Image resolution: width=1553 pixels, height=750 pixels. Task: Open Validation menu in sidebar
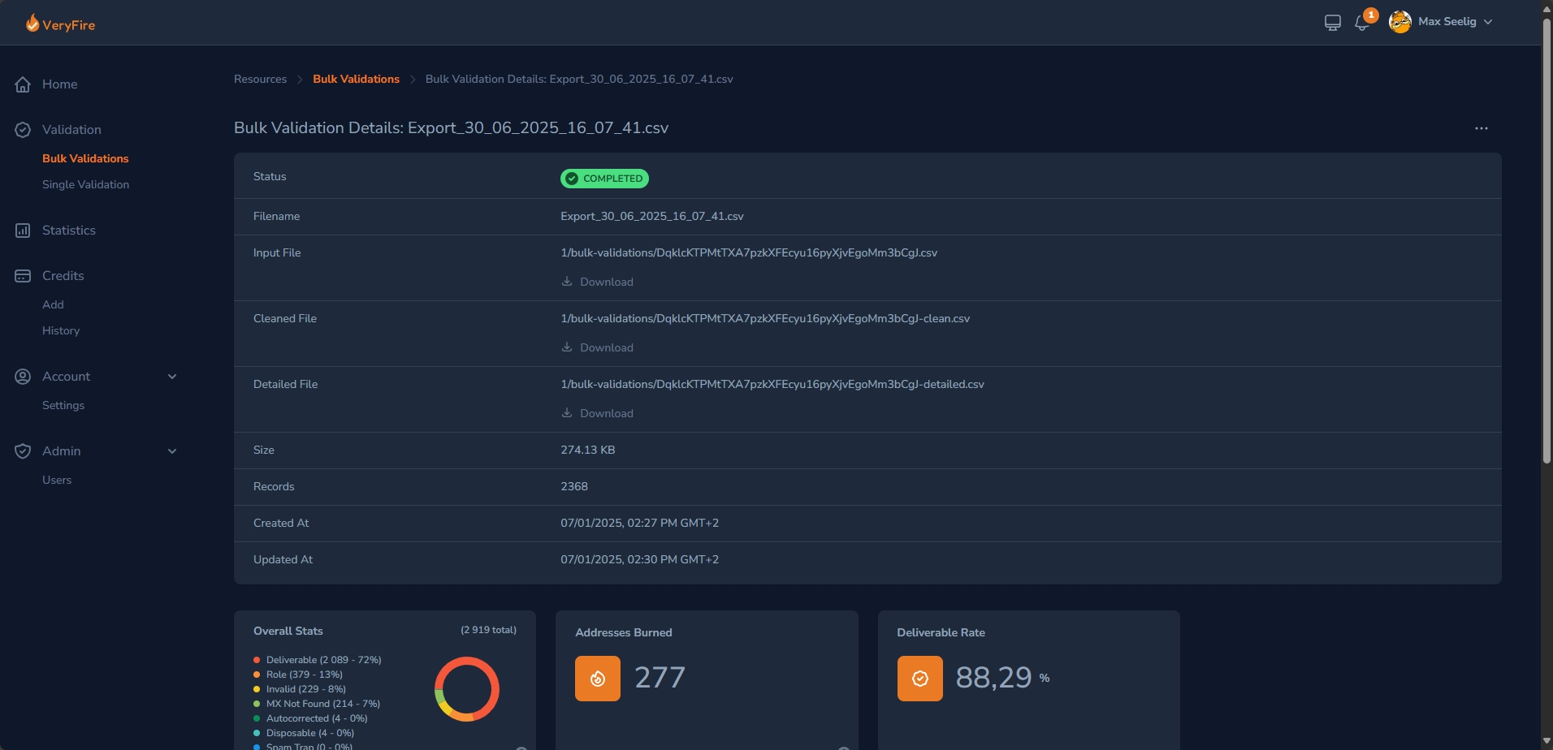[71, 130]
